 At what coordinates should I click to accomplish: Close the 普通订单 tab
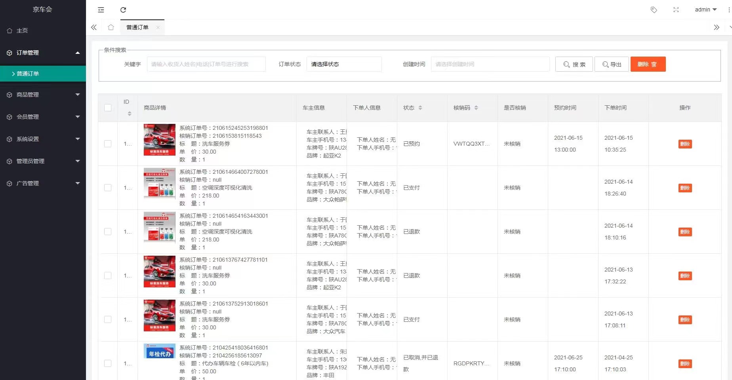(x=158, y=27)
